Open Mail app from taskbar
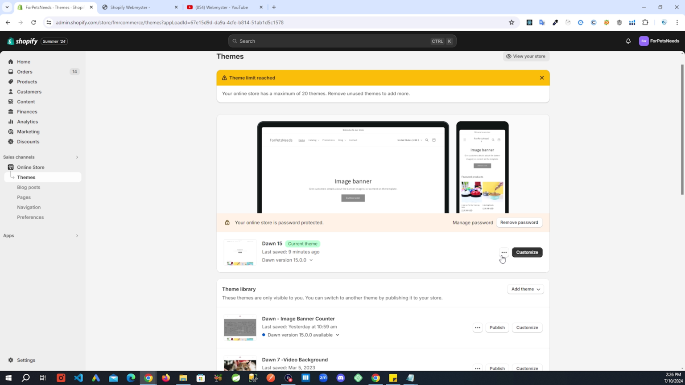 pos(113,378)
